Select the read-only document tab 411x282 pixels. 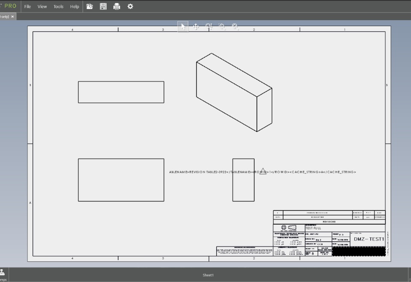click(4, 17)
